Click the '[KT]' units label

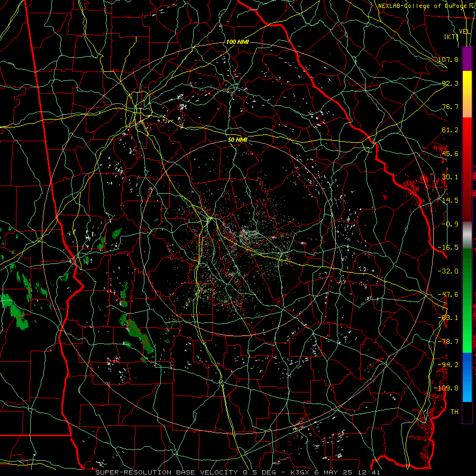tap(451, 36)
